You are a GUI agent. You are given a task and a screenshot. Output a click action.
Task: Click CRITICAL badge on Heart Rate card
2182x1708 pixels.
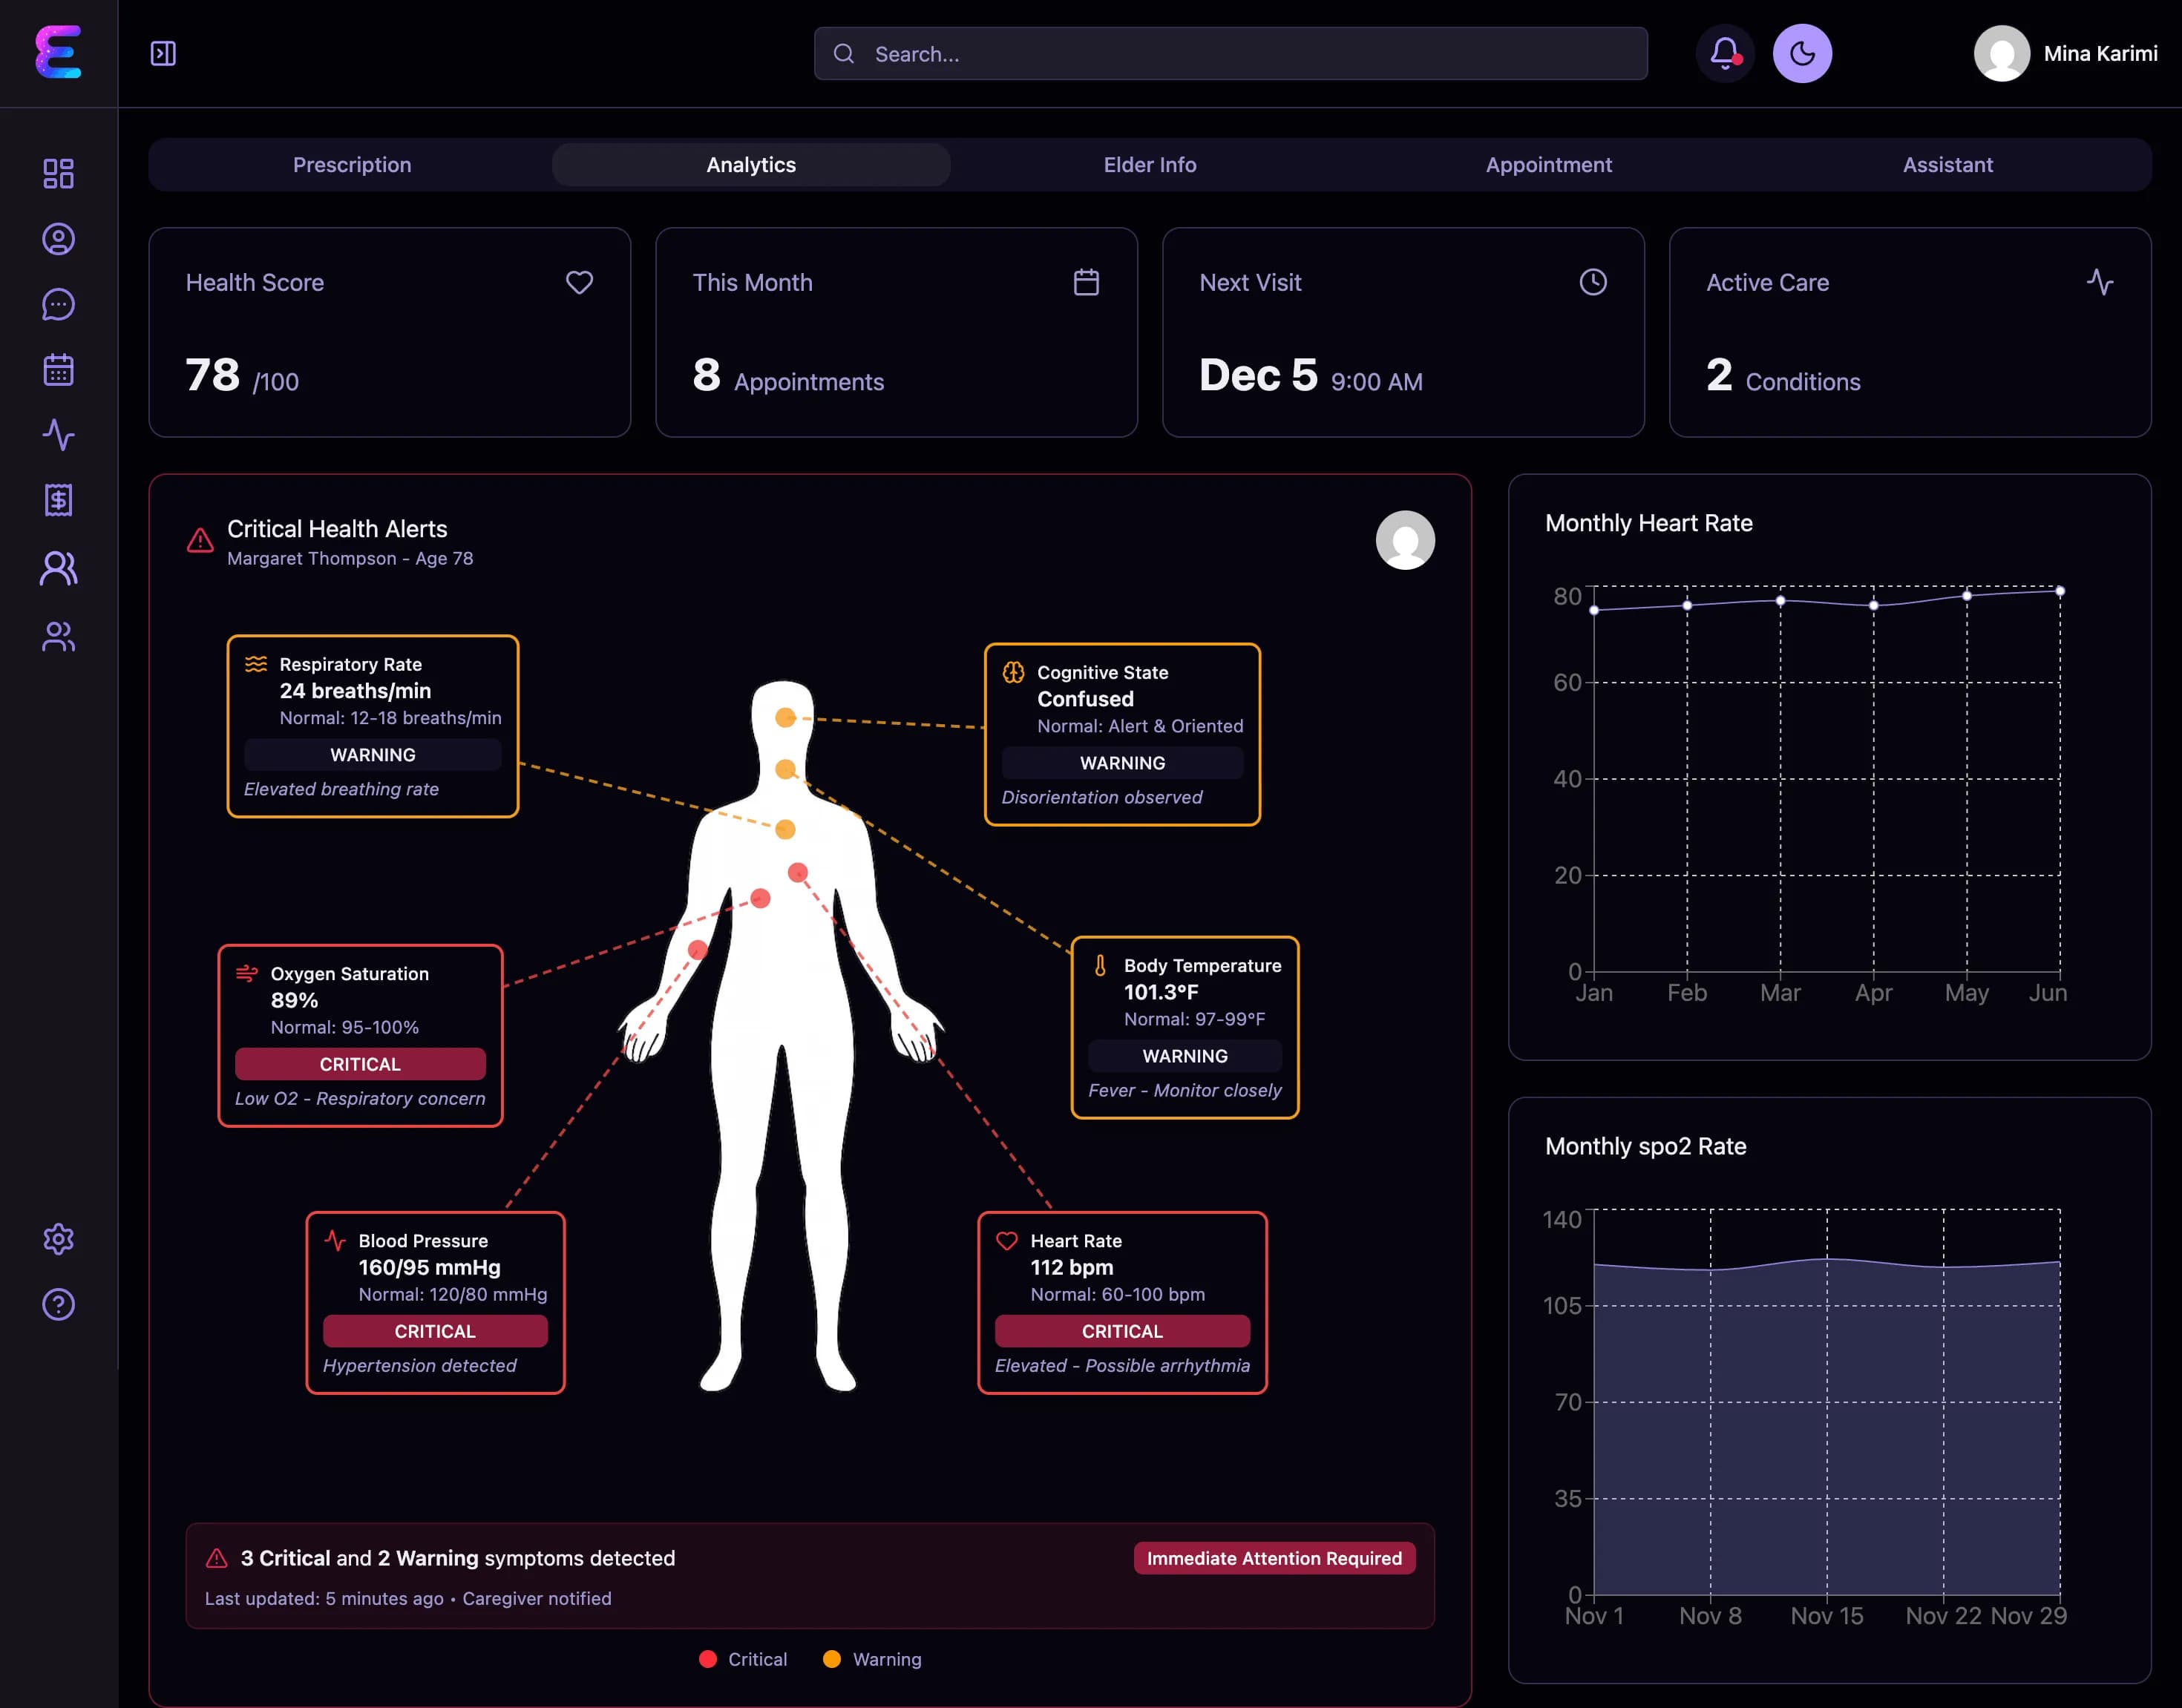(1122, 1331)
